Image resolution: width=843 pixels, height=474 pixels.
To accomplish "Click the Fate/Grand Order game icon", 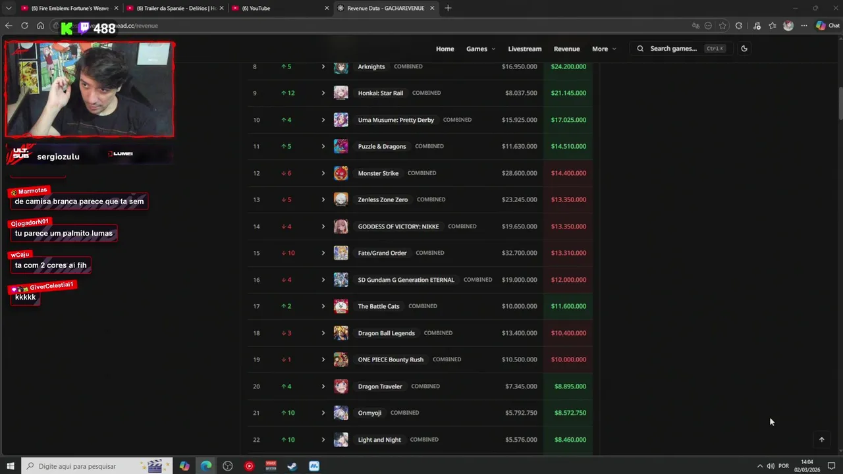I will click(x=340, y=253).
